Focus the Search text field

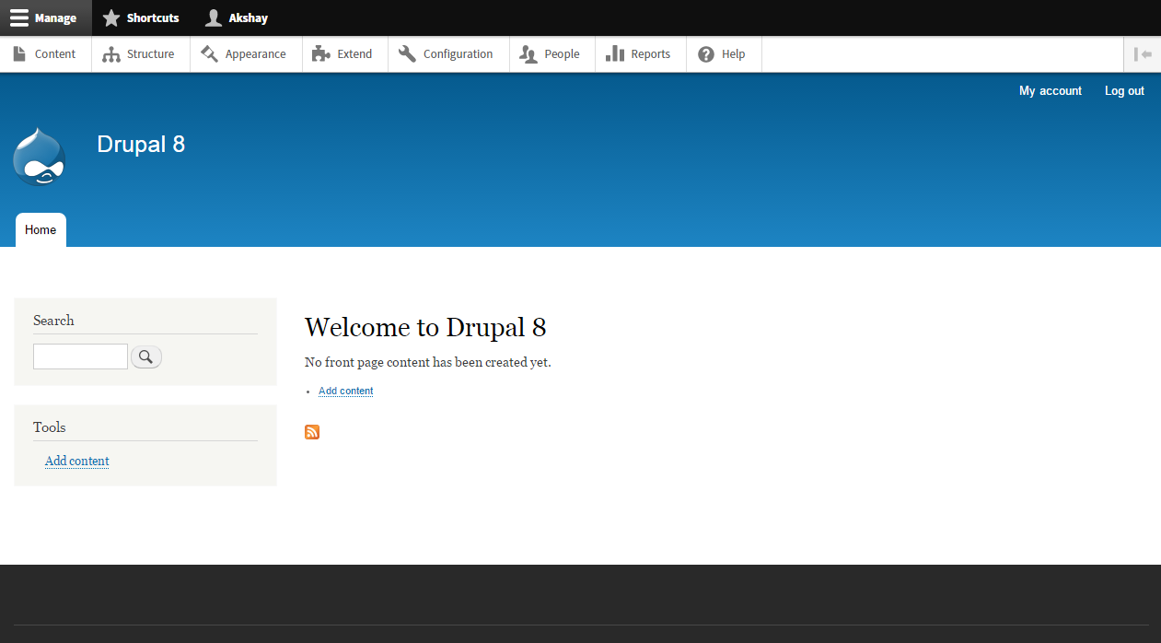tap(80, 357)
